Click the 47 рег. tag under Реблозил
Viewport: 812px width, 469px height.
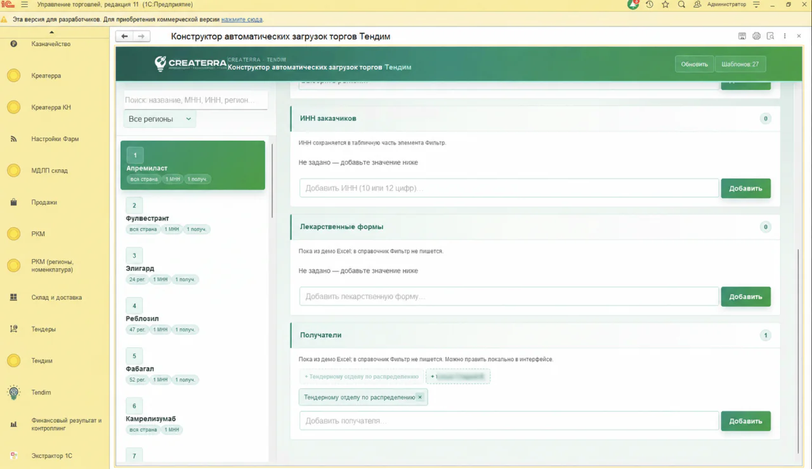[x=137, y=330]
